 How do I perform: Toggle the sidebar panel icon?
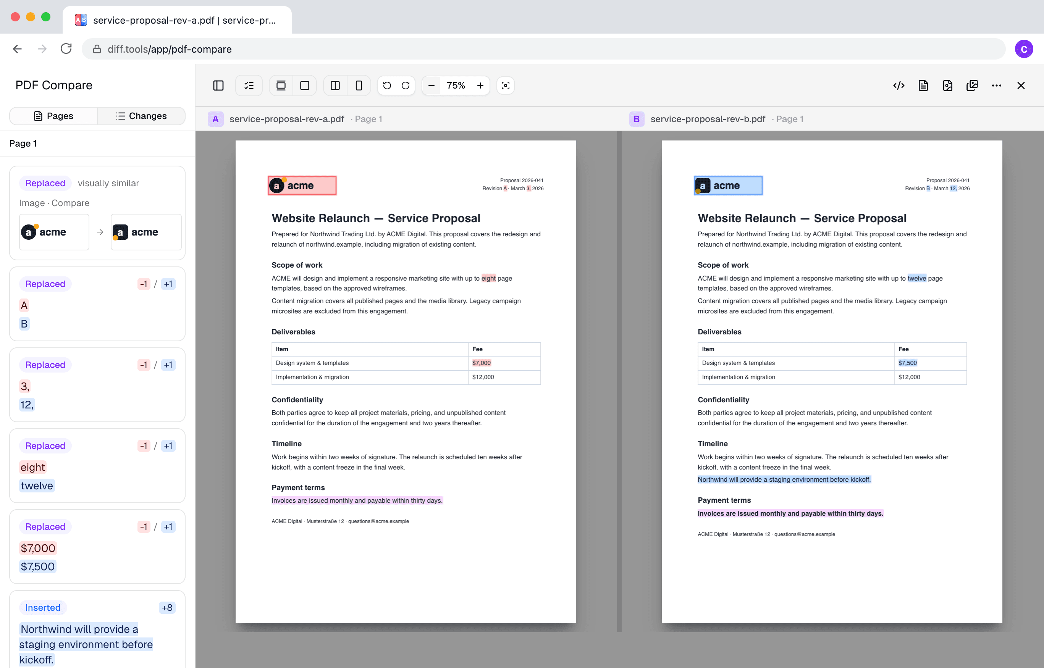pyautogui.click(x=218, y=86)
